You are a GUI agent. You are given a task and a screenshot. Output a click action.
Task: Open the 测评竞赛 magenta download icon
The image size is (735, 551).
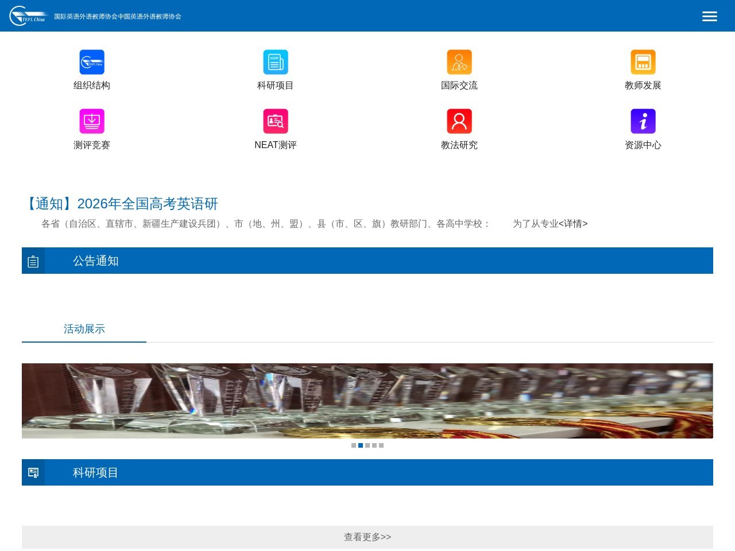click(x=92, y=121)
